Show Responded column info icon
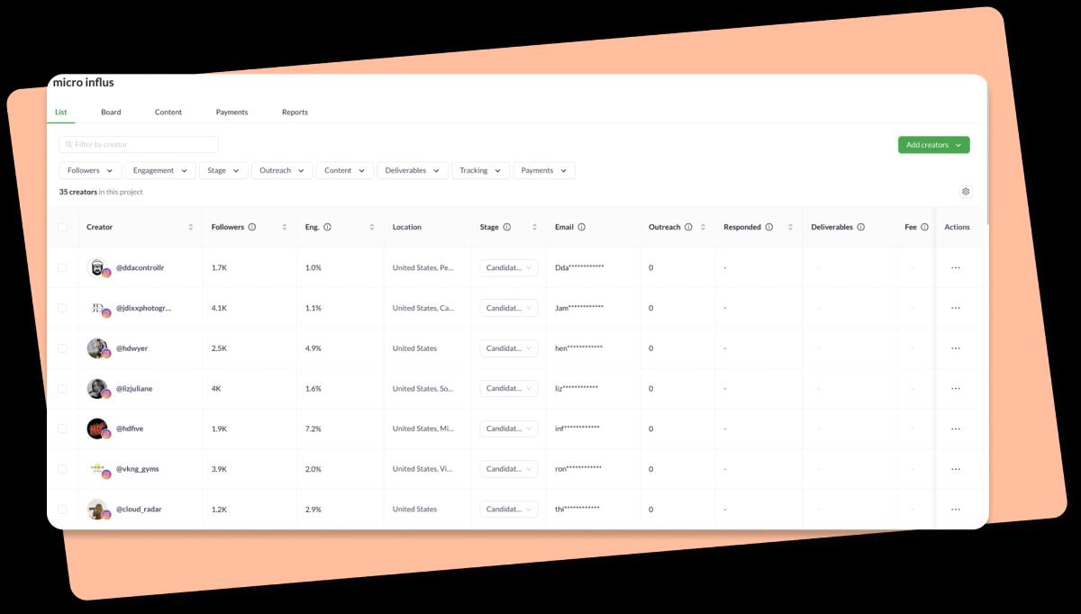 (769, 227)
